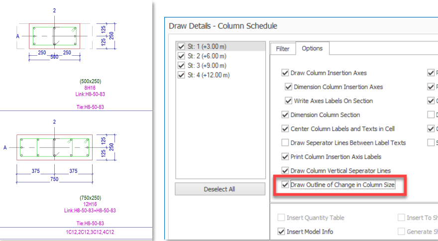Toggle the Dimension Column Section checkbox

click(285, 115)
